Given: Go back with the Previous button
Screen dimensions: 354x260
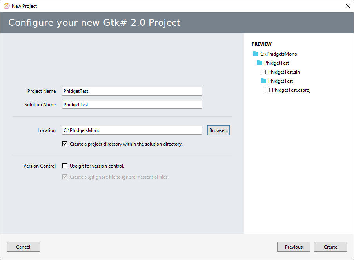Looking at the screenshot, I should (x=294, y=247).
